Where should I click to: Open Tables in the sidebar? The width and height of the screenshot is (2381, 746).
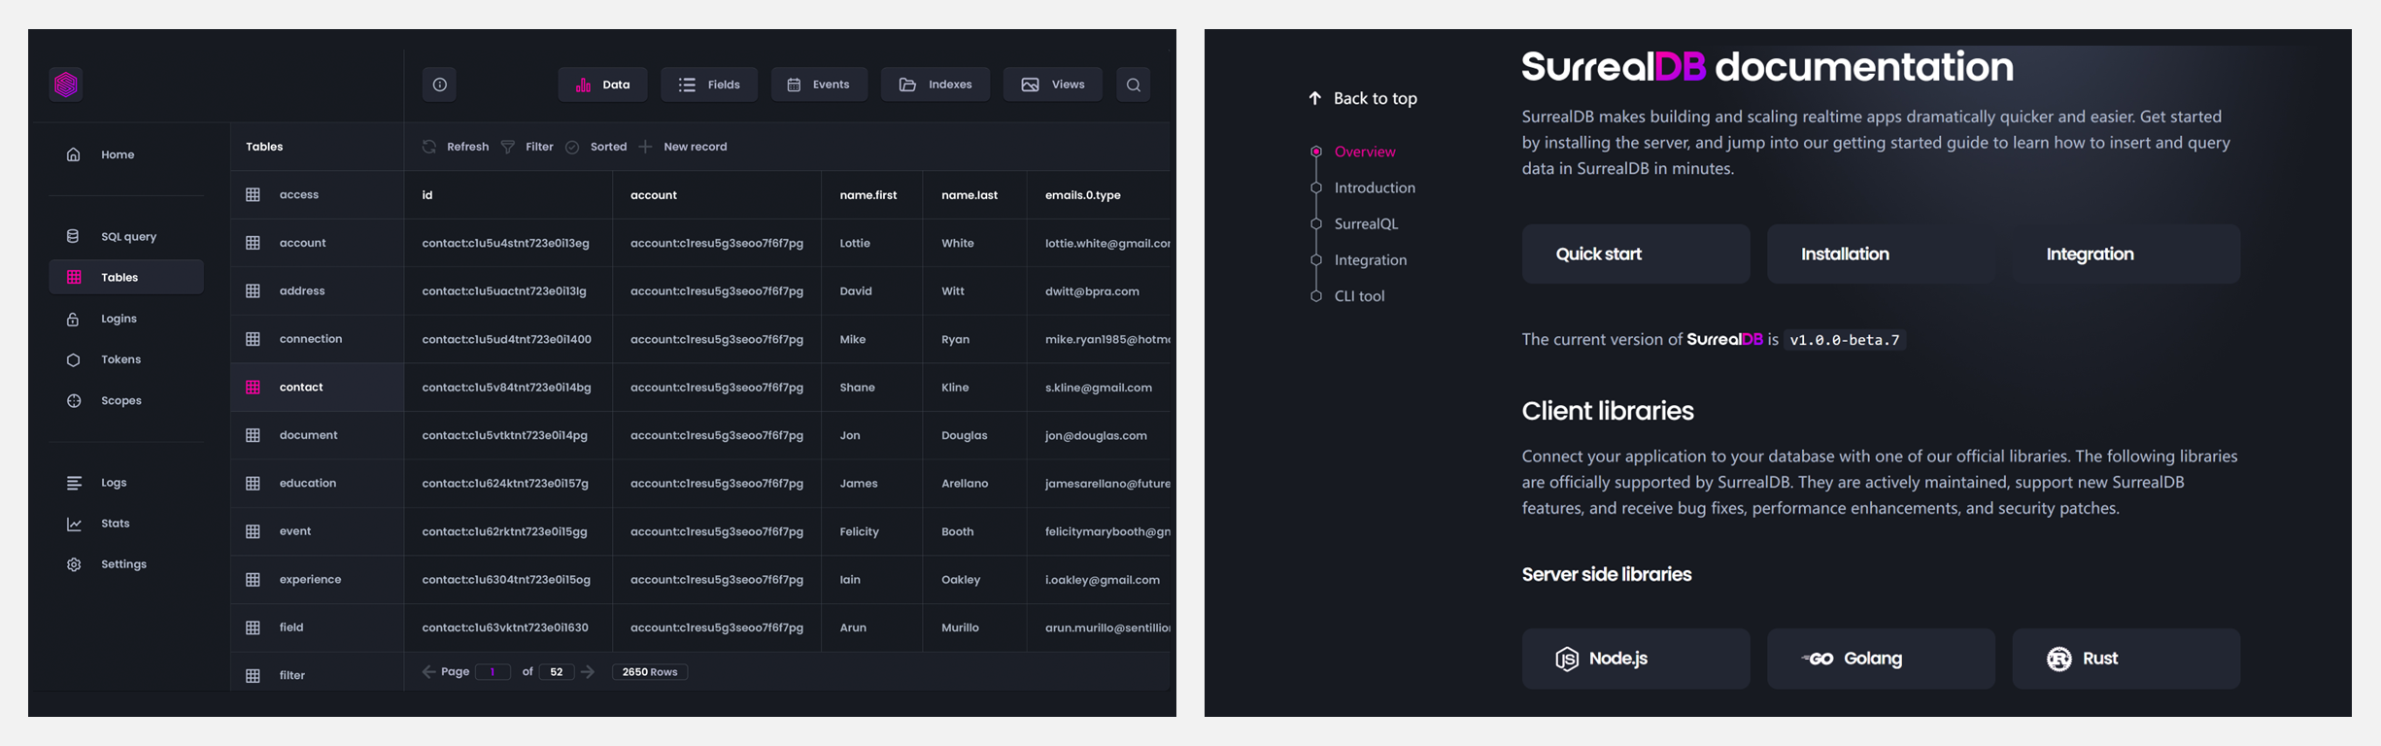coord(126,277)
